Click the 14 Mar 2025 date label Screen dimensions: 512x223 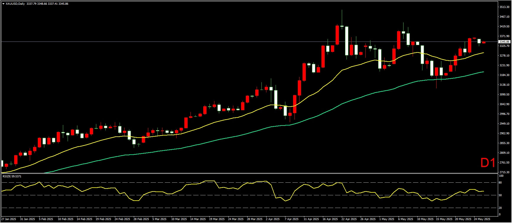(x=198, y=219)
